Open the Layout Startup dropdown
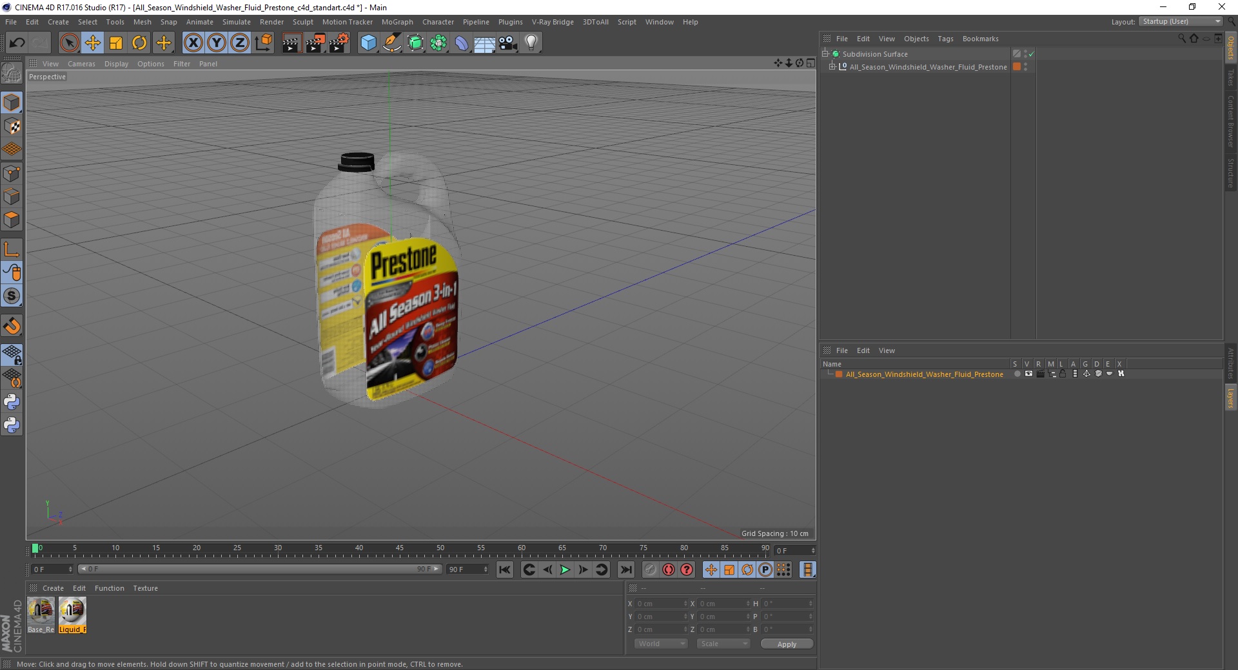The image size is (1238, 670). point(1181,21)
